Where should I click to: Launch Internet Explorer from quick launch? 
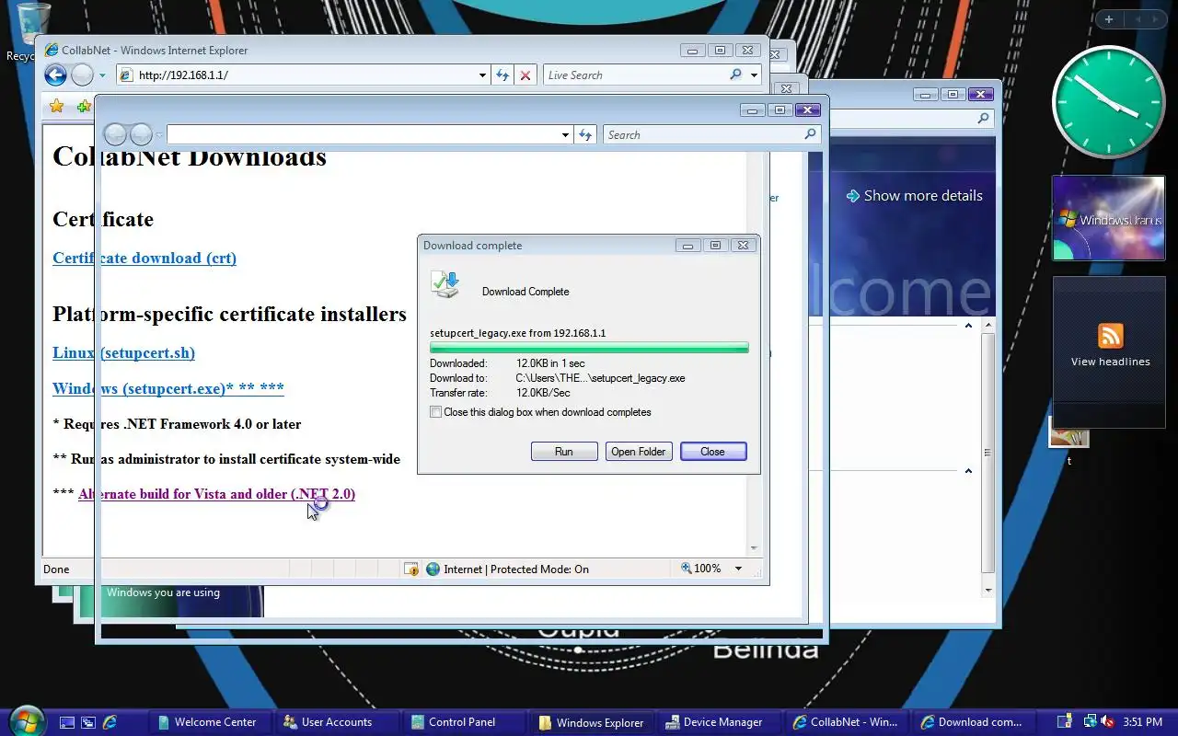point(110,722)
